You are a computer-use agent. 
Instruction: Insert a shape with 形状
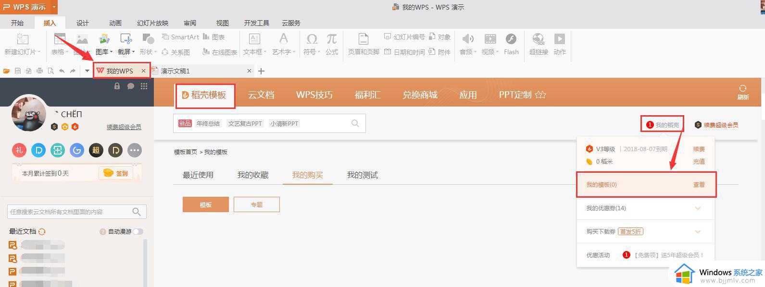point(148,44)
